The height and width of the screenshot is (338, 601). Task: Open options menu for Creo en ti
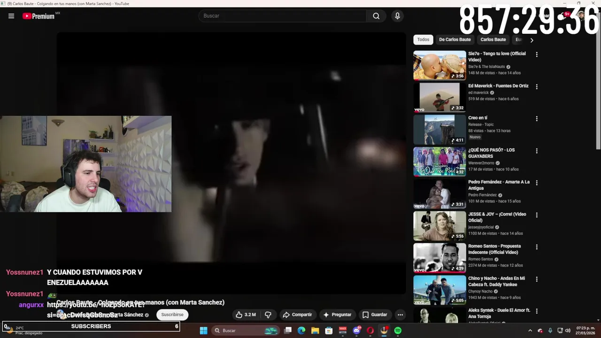click(x=537, y=119)
